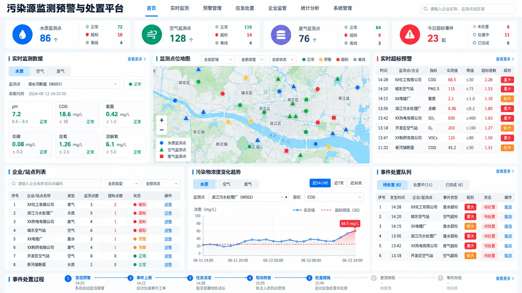Click the 较大 badge in the 14:15 warning row

point(507,99)
